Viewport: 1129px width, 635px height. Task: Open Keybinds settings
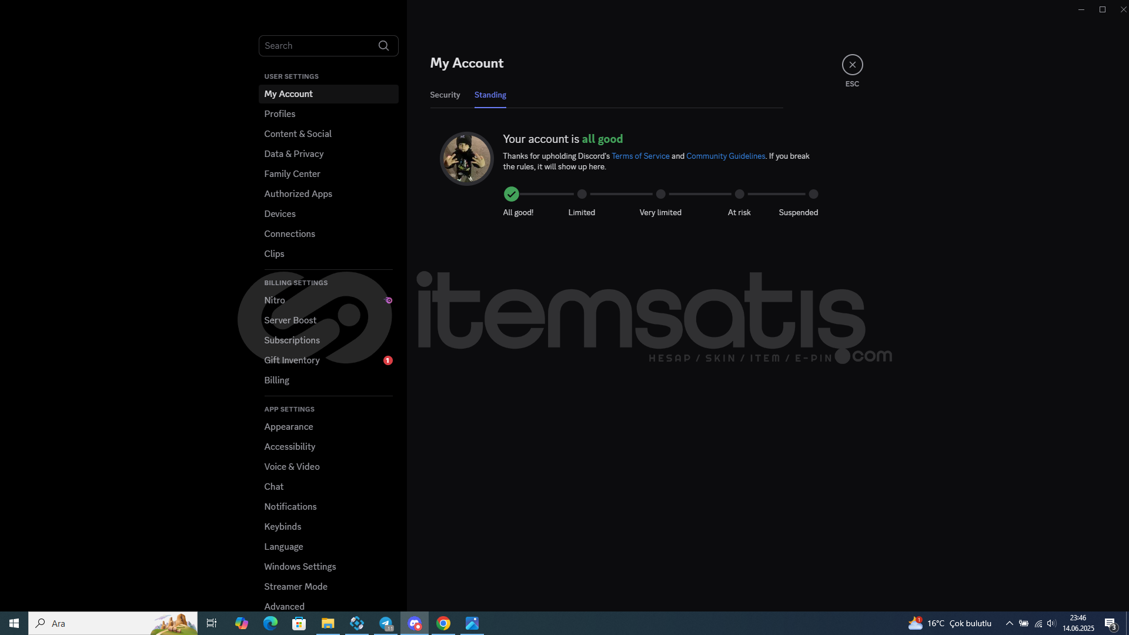[329, 527]
